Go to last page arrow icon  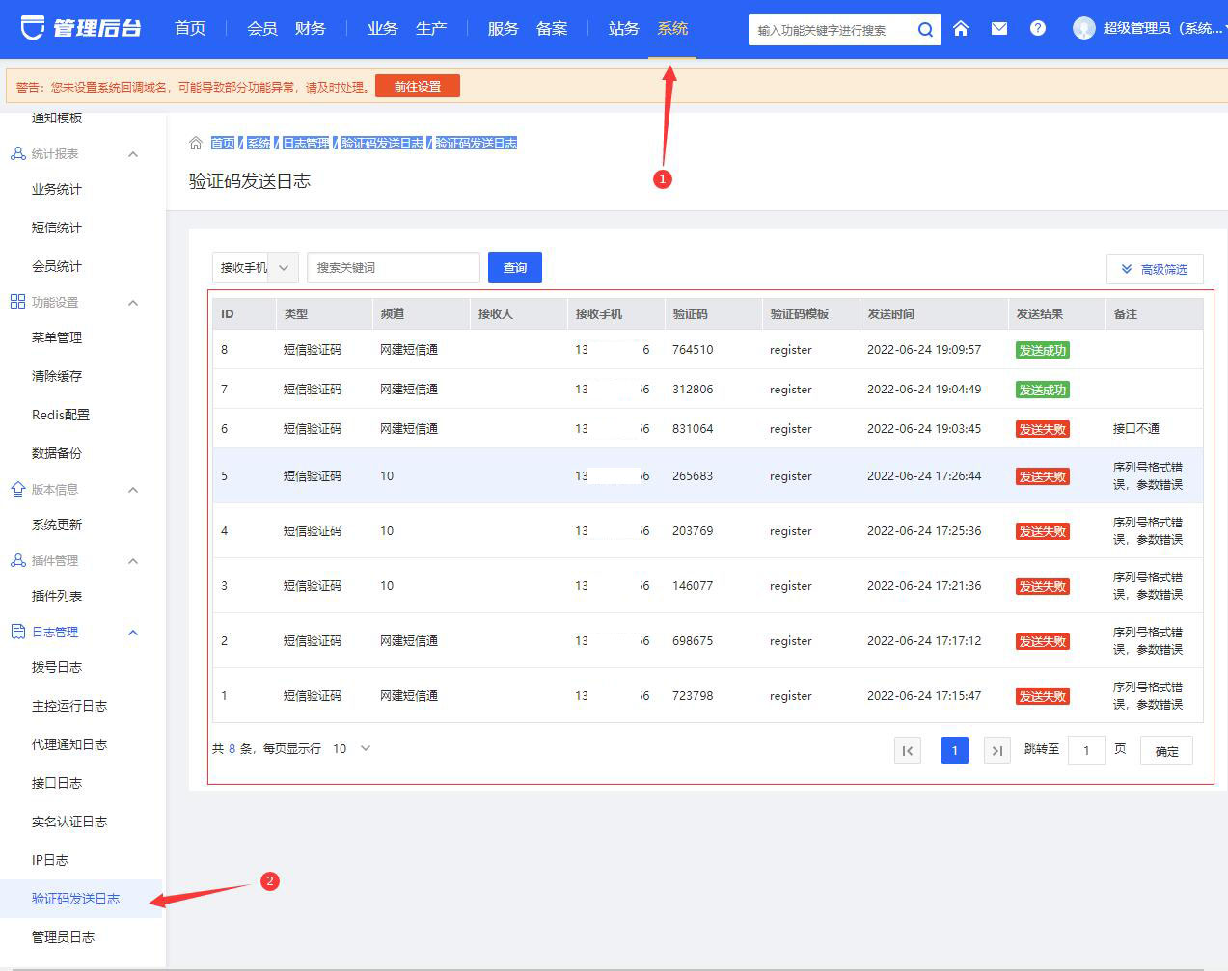[x=996, y=751]
